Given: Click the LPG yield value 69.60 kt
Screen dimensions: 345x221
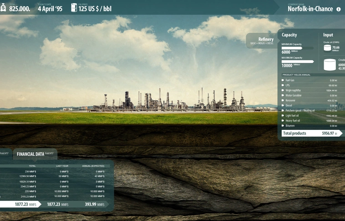Looking at the screenshot, I should (333, 86).
